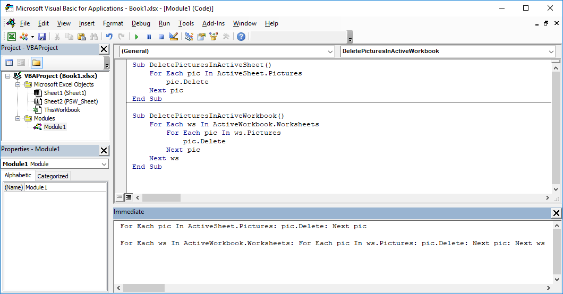Save the workbook with the floppy disk icon
The image size is (563, 294).
pos(42,37)
